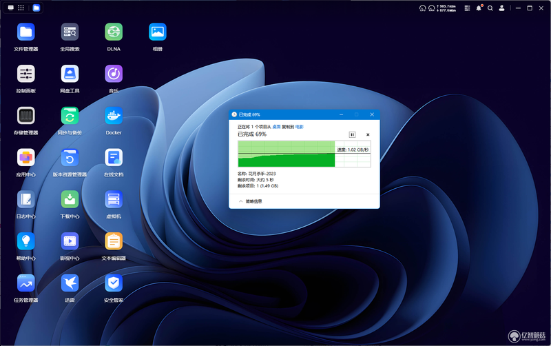This screenshot has height=346, width=551.
Task: Open the 相册 photo album app
Action: 158,32
